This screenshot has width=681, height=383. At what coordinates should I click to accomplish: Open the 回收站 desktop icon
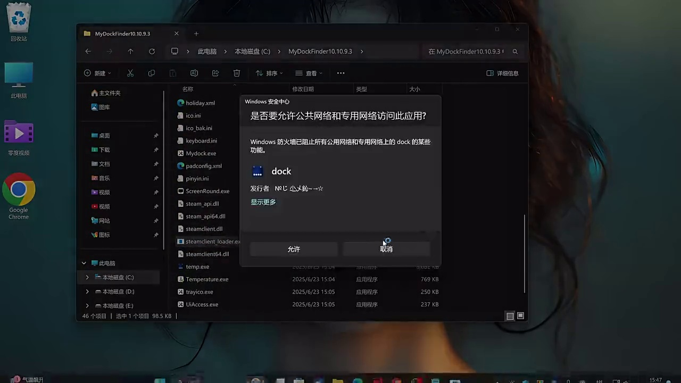pyautogui.click(x=19, y=22)
